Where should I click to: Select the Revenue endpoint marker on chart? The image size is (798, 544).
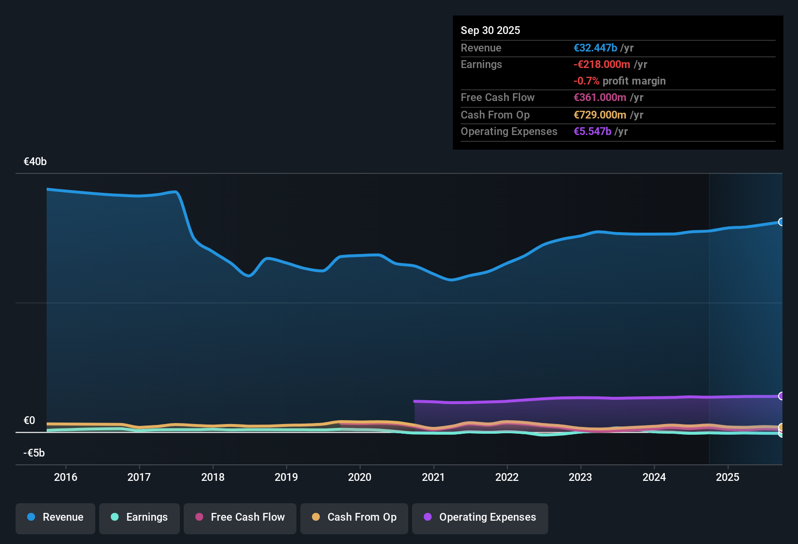point(781,222)
